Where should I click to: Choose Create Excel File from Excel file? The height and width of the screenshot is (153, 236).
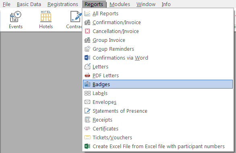(158, 146)
